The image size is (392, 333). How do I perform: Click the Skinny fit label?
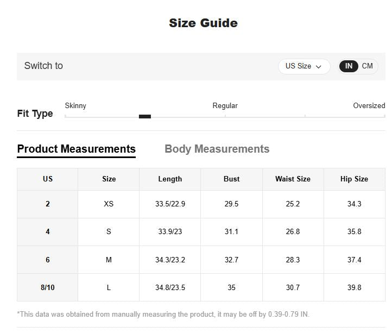[75, 106]
